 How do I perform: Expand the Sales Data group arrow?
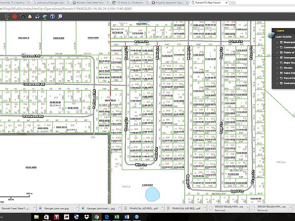(277, 73)
